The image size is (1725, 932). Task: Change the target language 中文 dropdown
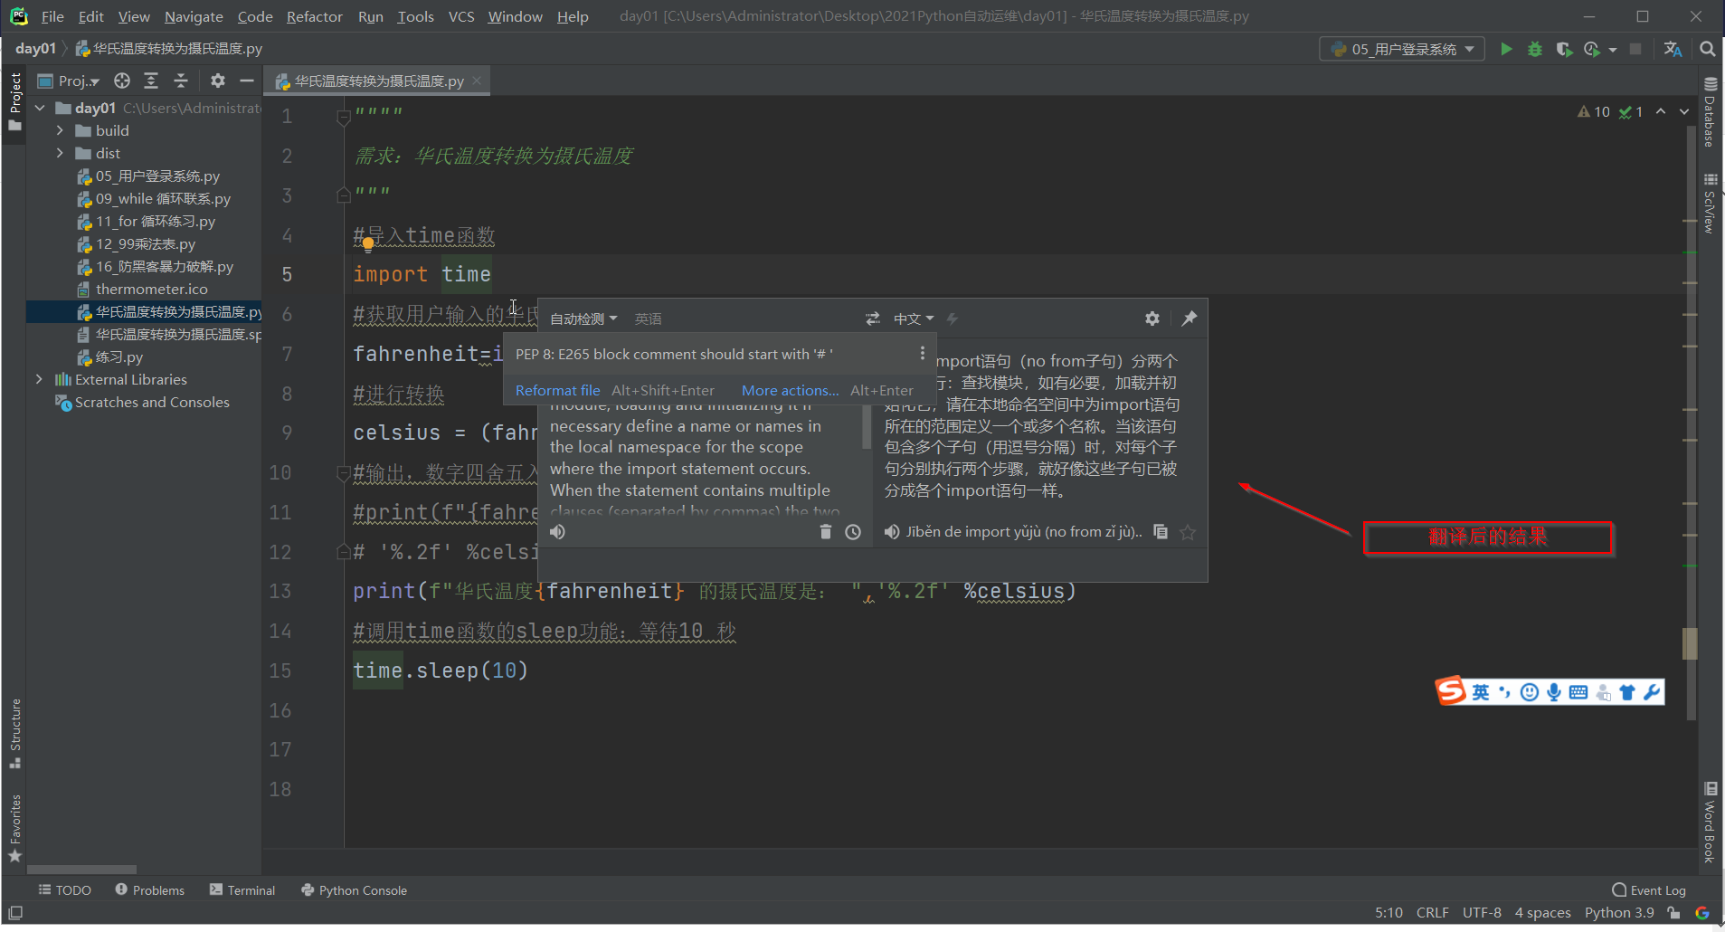[x=915, y=319]
